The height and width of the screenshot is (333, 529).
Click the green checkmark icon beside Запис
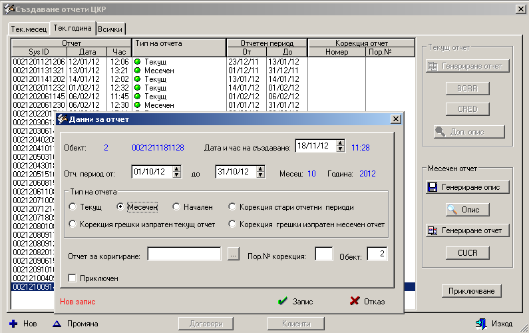283,301
